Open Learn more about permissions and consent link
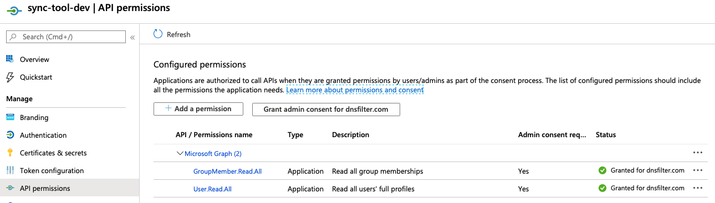This screenshot has width=715, height=203. [355, 90]
